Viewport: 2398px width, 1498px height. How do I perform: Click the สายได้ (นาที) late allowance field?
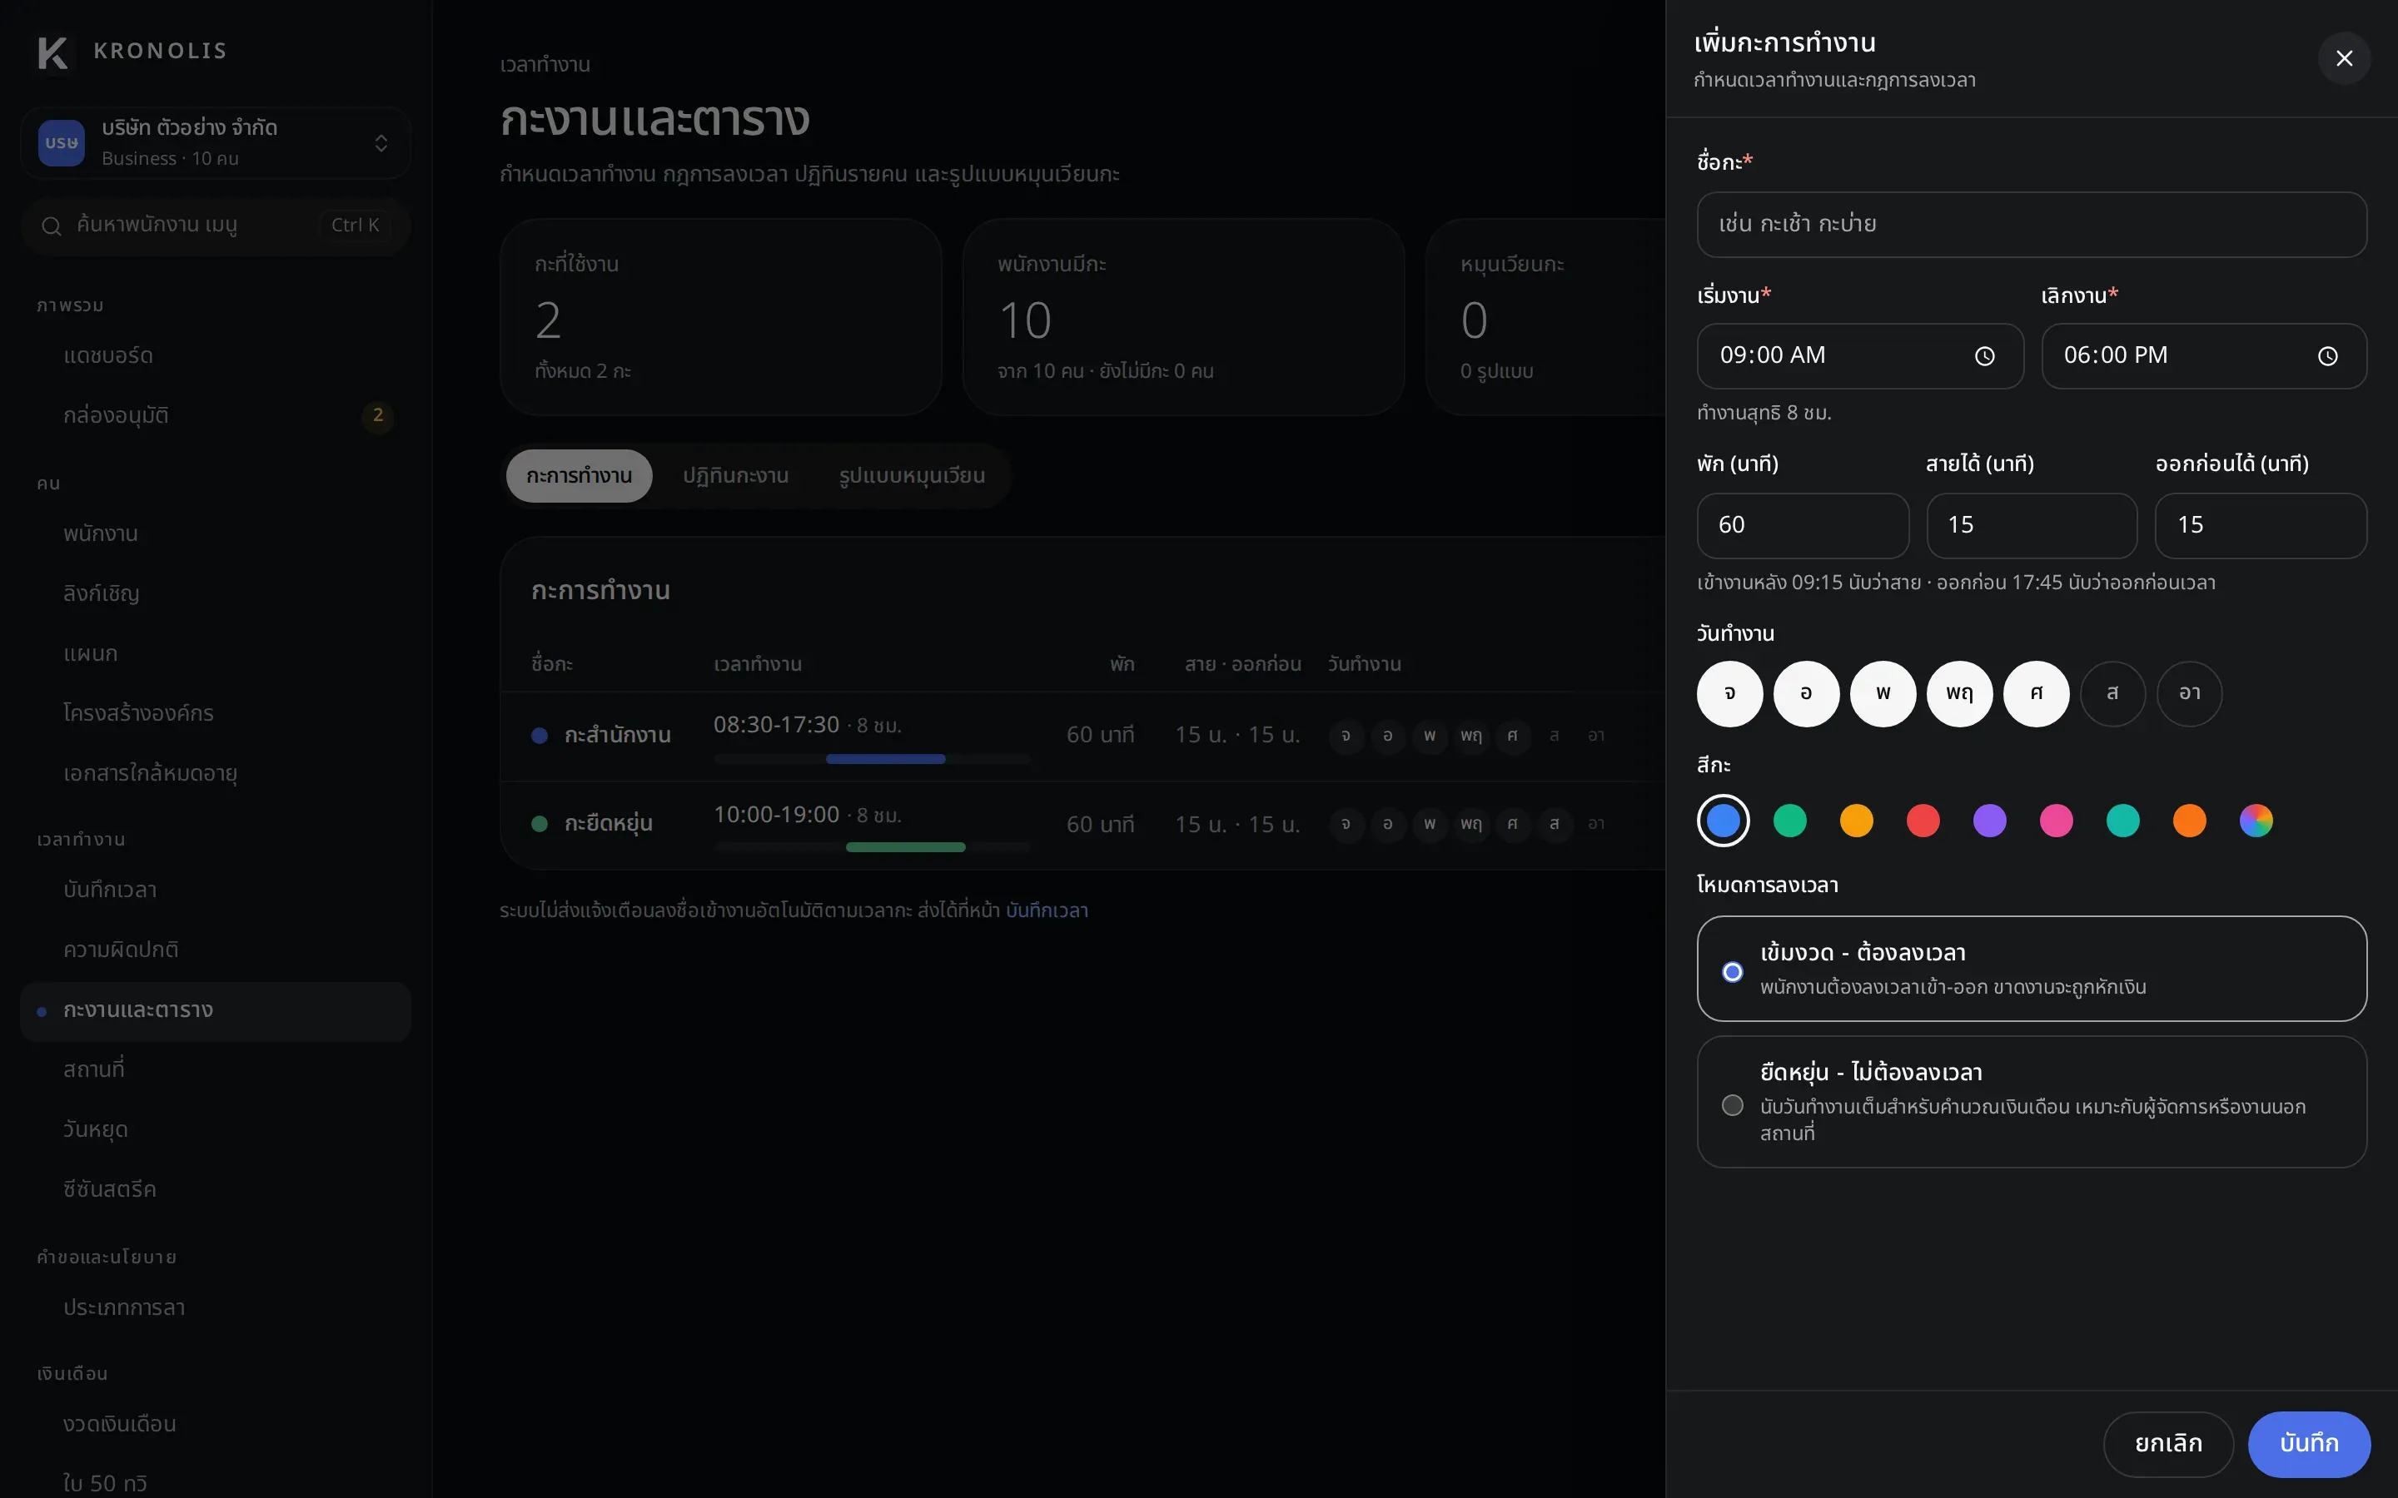click(x=2032, y=525)
